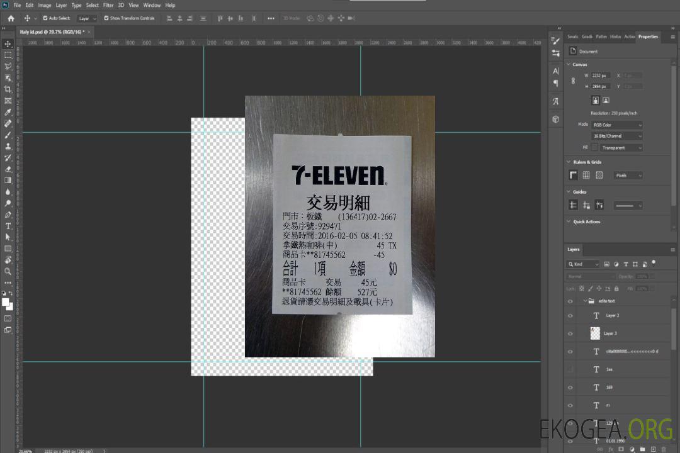Select the Blur tool

coord(8,192)
